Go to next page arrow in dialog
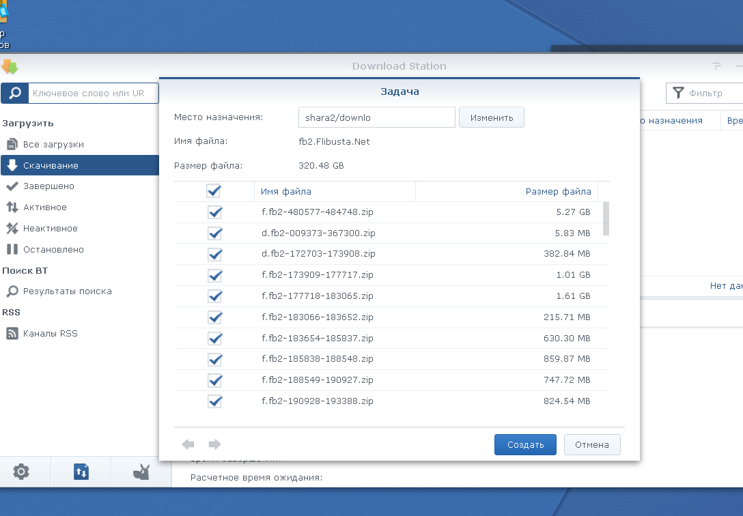Viewport: 743px width, 516px height. (x=214, y=444)
